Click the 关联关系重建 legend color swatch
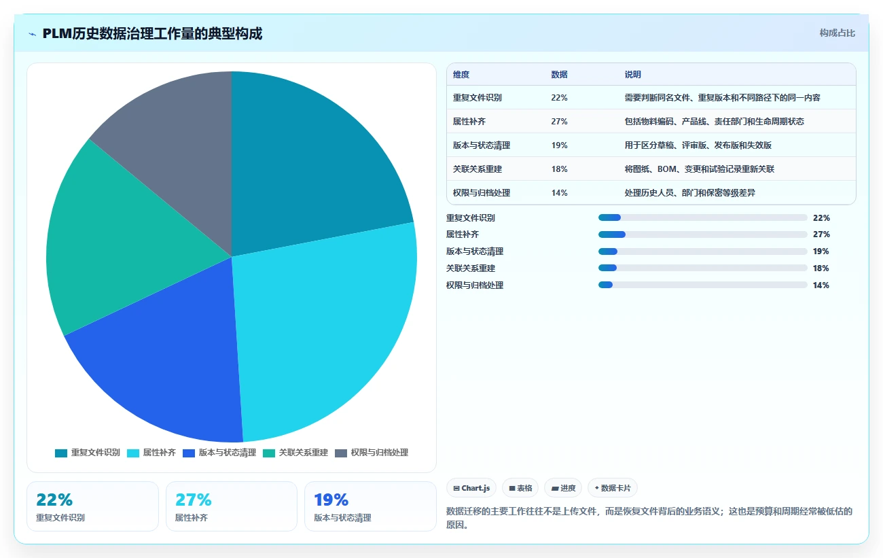883x558 pixels. [269, 453]
